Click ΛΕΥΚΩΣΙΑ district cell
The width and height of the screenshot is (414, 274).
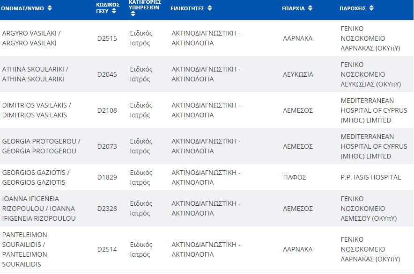pos(298,74)
